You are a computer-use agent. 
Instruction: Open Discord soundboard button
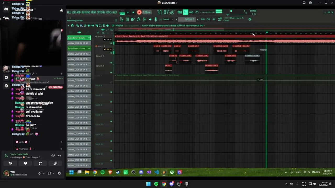click(x=55, y=163)
